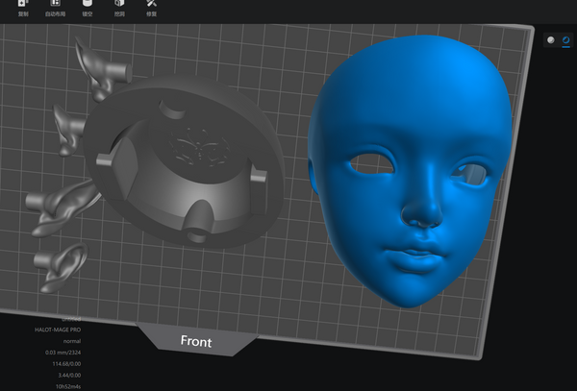Switch to solid sphere shading view
Screen dimensions: 577x391
pyautogui.click(x=551, y=40)
